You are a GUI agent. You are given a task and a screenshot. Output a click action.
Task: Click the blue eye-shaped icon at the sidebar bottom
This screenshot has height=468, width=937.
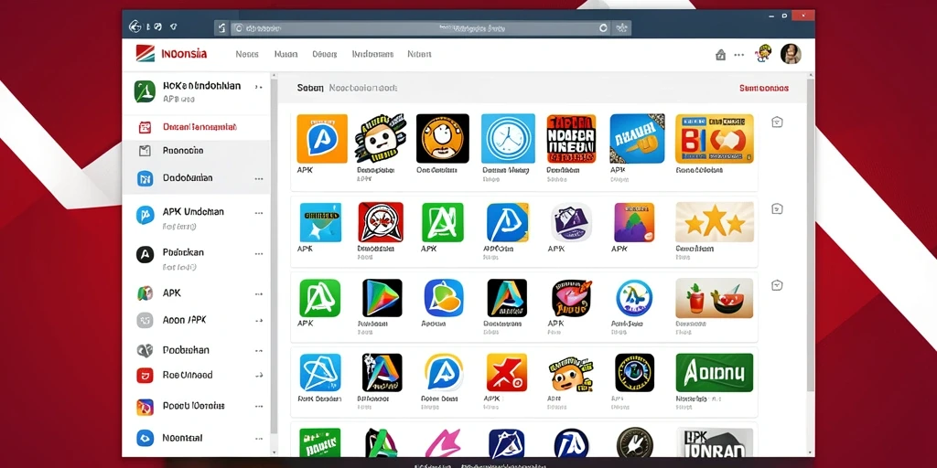click(x=145, y=438)
